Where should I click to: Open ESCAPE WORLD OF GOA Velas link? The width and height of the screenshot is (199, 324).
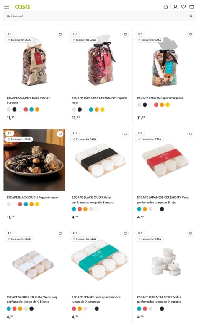[x=31, y=299]
